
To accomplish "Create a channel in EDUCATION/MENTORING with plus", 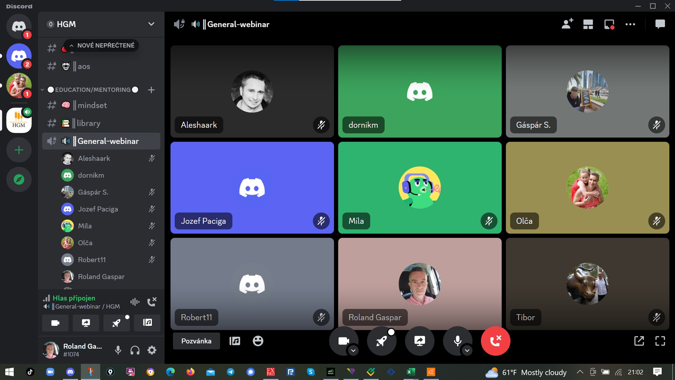I will point(152,90).
